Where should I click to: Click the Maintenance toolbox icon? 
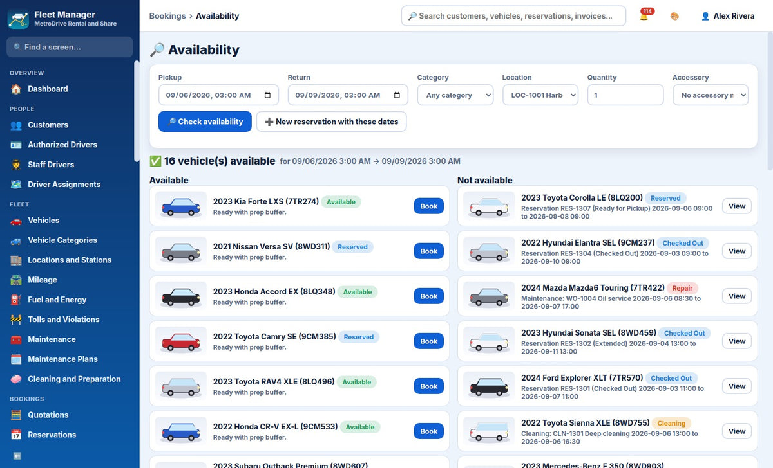coord(16,340)
